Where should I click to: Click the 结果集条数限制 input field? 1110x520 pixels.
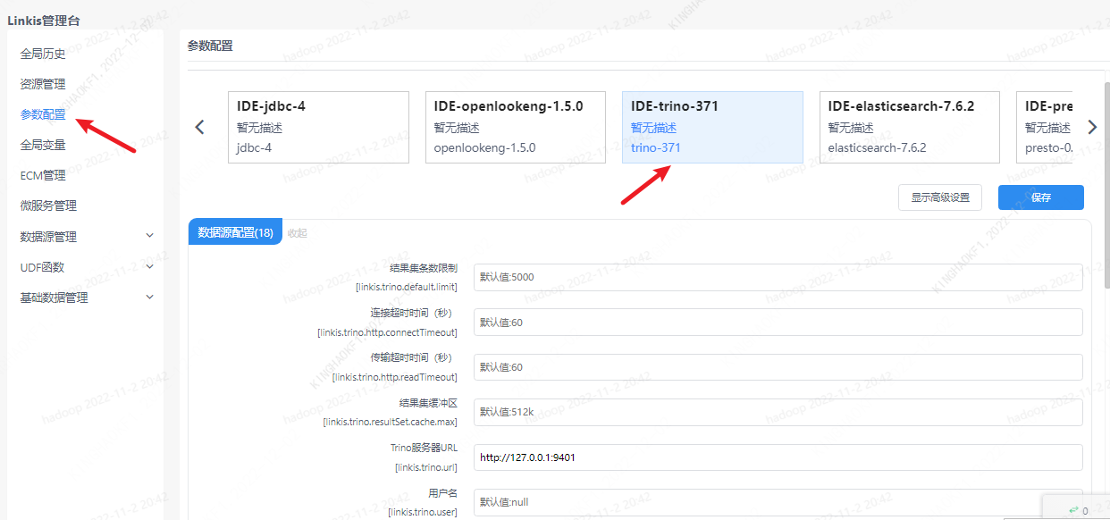[778, 277]
